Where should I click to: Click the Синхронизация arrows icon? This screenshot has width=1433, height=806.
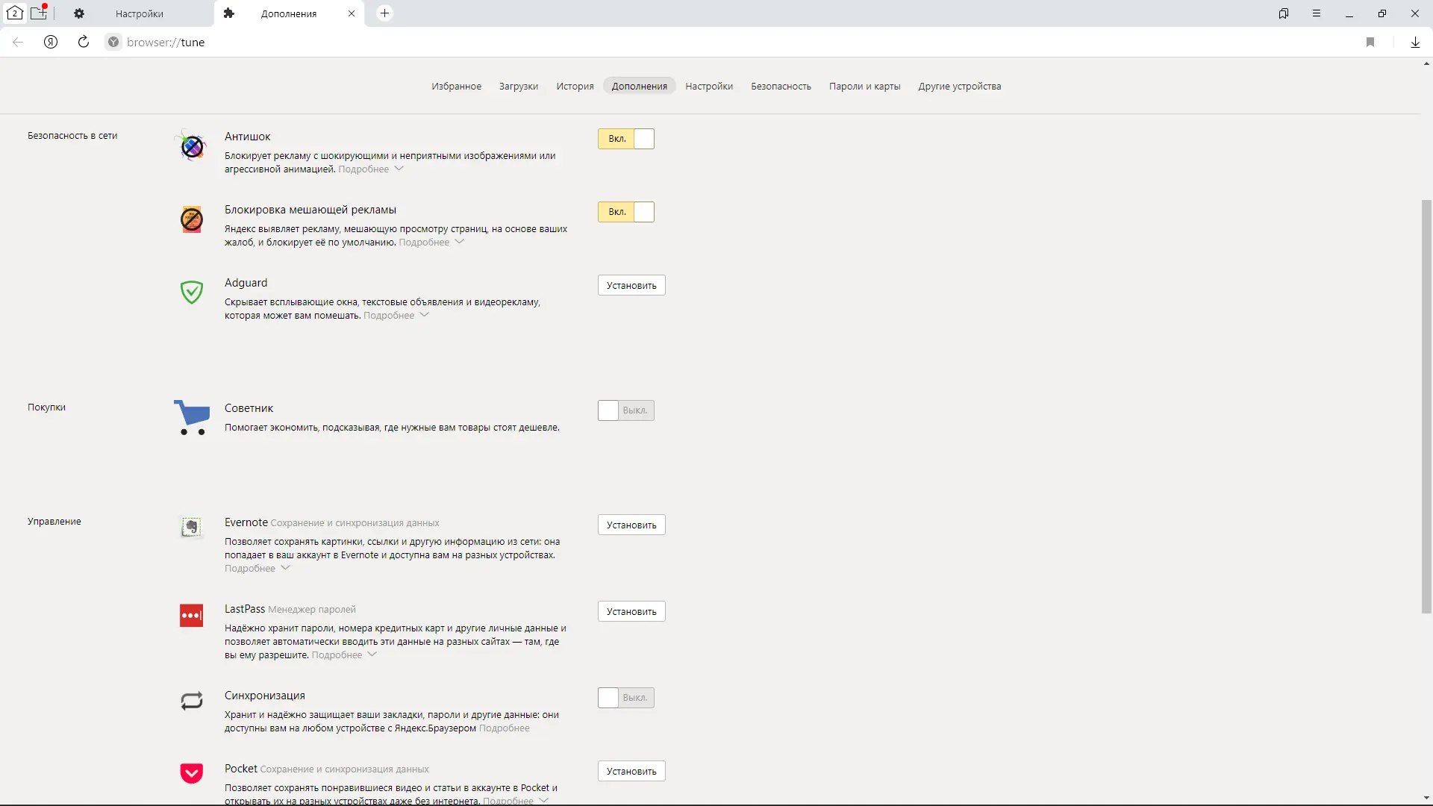[x=192, y=701]
